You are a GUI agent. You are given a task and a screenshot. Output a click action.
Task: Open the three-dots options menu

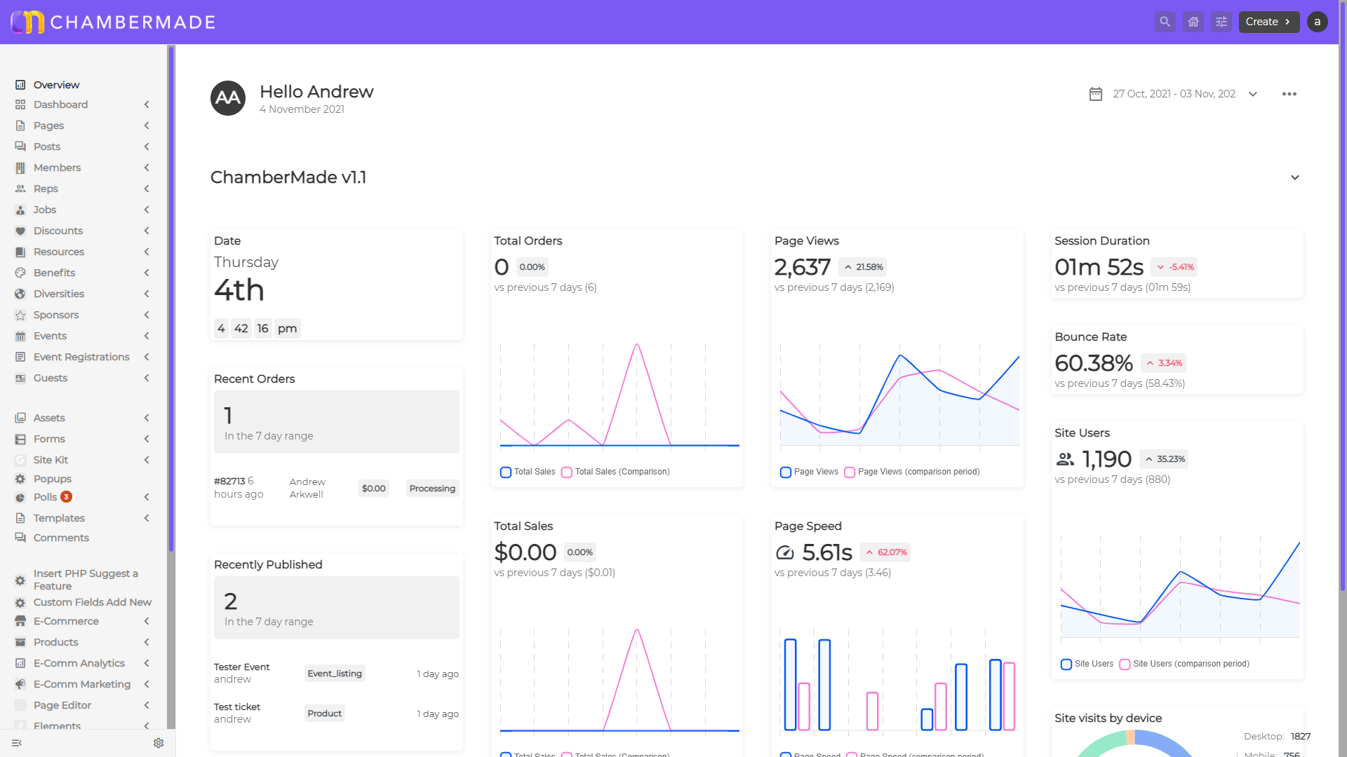(x=1289, y=94)
